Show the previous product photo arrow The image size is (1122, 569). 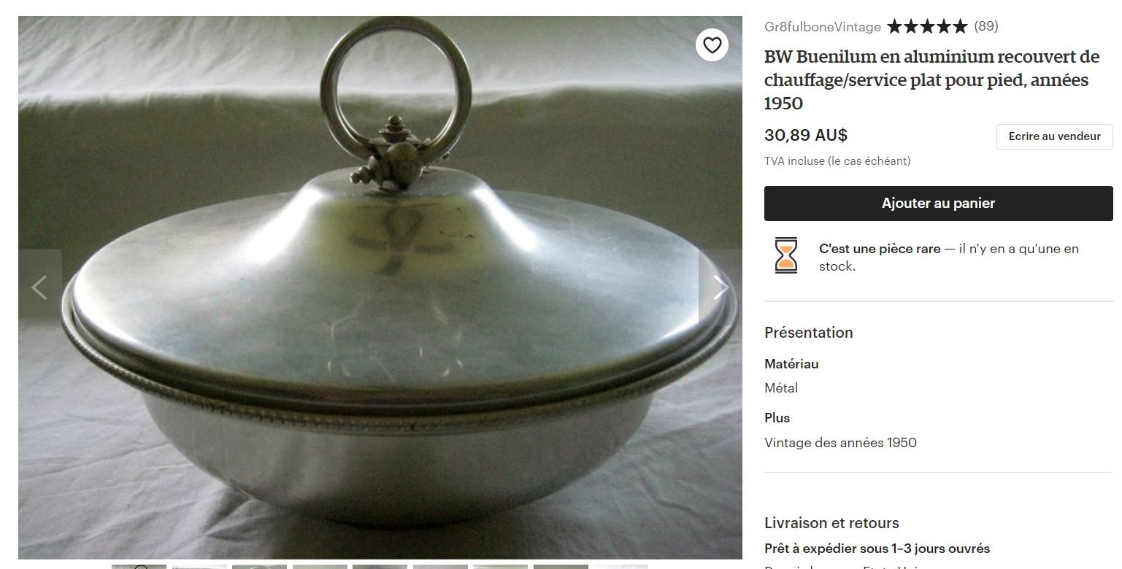pyautogui.click(x=39, y=287)
